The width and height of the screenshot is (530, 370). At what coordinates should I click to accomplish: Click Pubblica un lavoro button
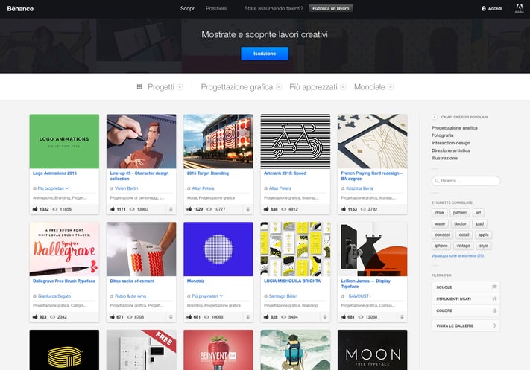coord(330,8)
